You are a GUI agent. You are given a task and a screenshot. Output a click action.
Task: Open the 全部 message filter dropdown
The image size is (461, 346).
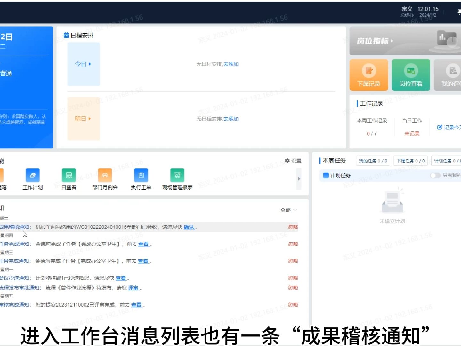[287, 210]
